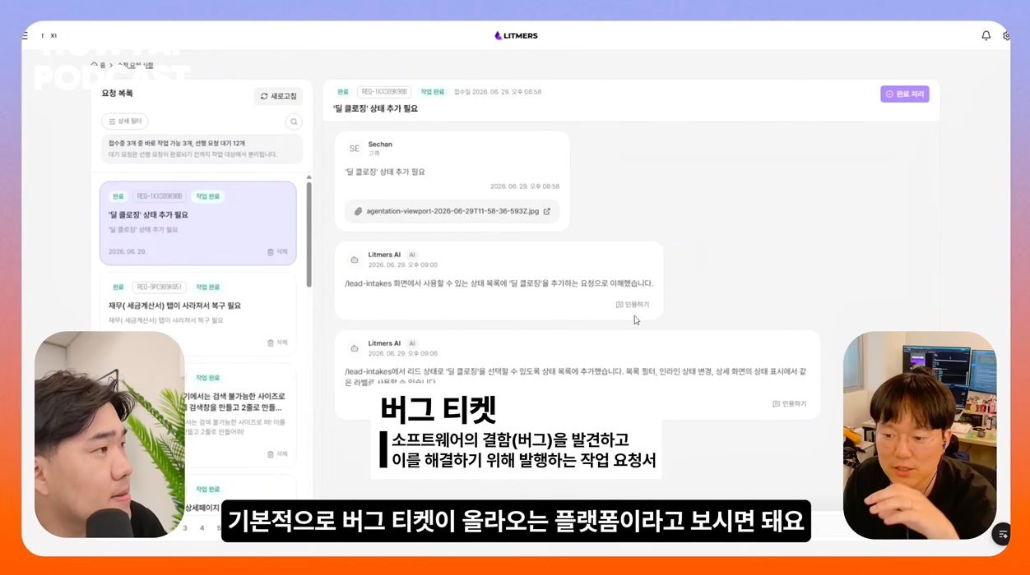
Task: Open the 재무(세금계산서) 탭 복구 request card
Action: [198, 314]
